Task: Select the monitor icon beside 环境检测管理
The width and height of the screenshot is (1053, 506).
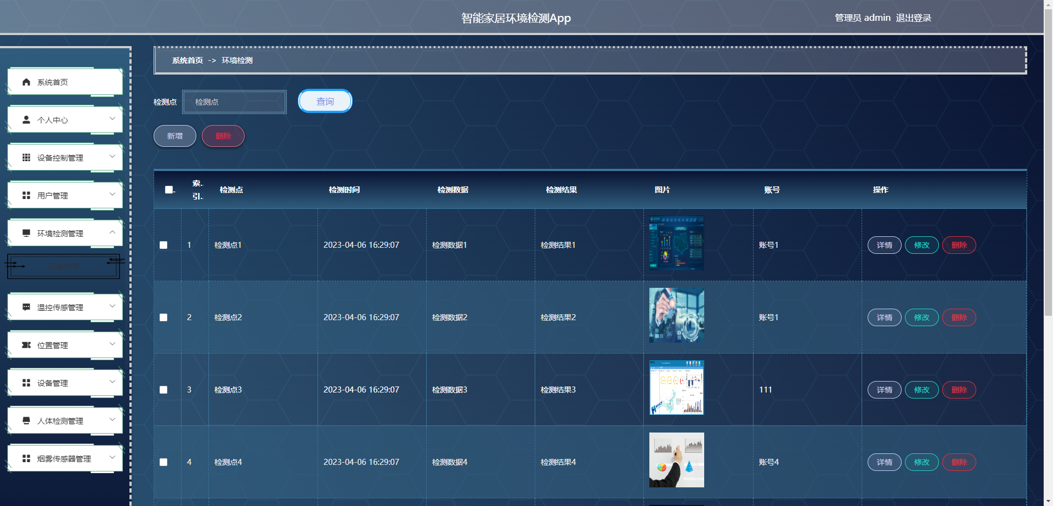Action: 25,233
